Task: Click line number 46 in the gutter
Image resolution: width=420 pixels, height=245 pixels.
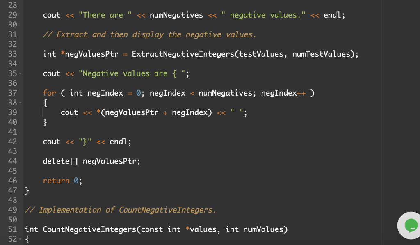Action: [12, 181]
